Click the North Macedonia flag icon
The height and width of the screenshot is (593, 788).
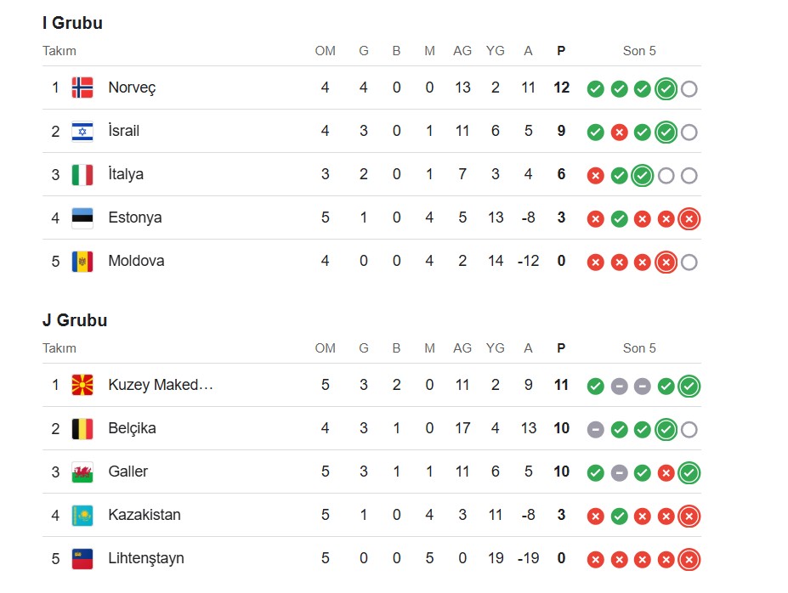(x=82, y=385)
